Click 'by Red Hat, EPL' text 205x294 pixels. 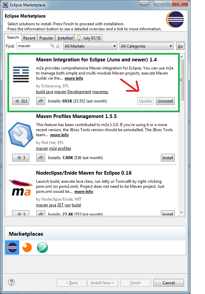(50, 143)
